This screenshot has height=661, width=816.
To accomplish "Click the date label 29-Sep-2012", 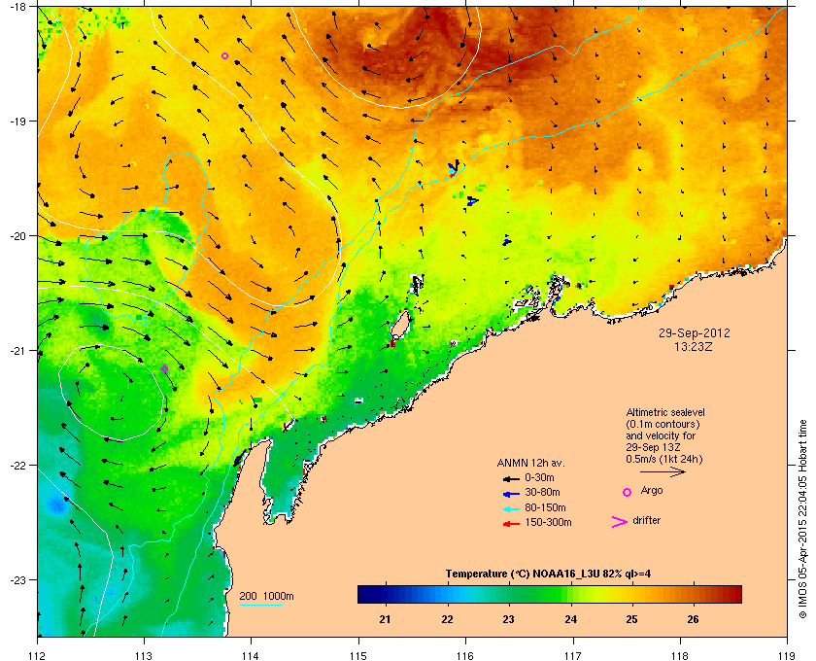I will tap(695, 332).
